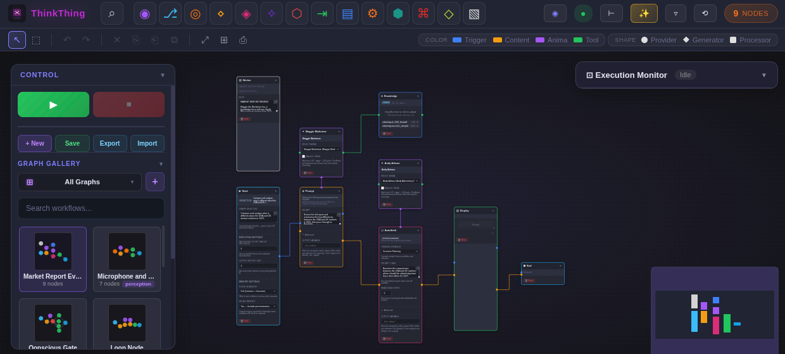
Task: Click the paste icon in edit toolbar
Action: pos(155,40)
